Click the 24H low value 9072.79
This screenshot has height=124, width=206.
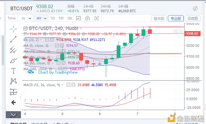coord(107,11)
